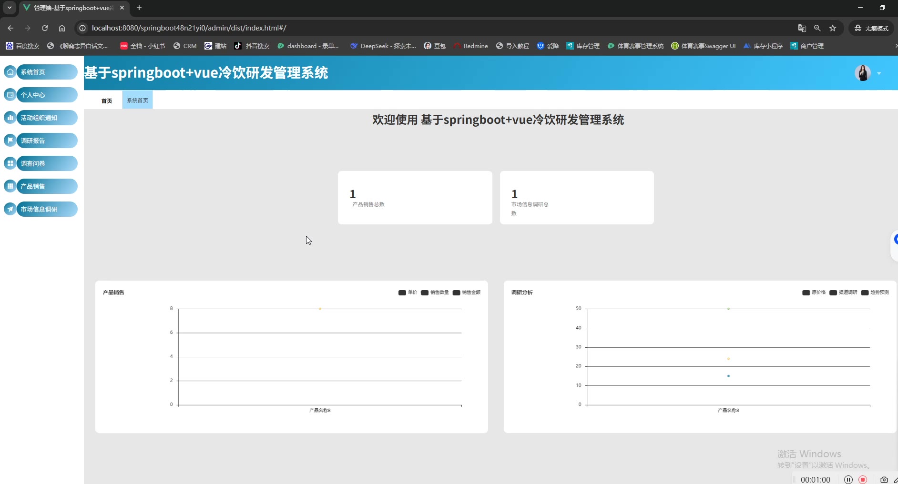
Task: Select the 首页 breadcrumb tab
Action: (x=107, y=101)
